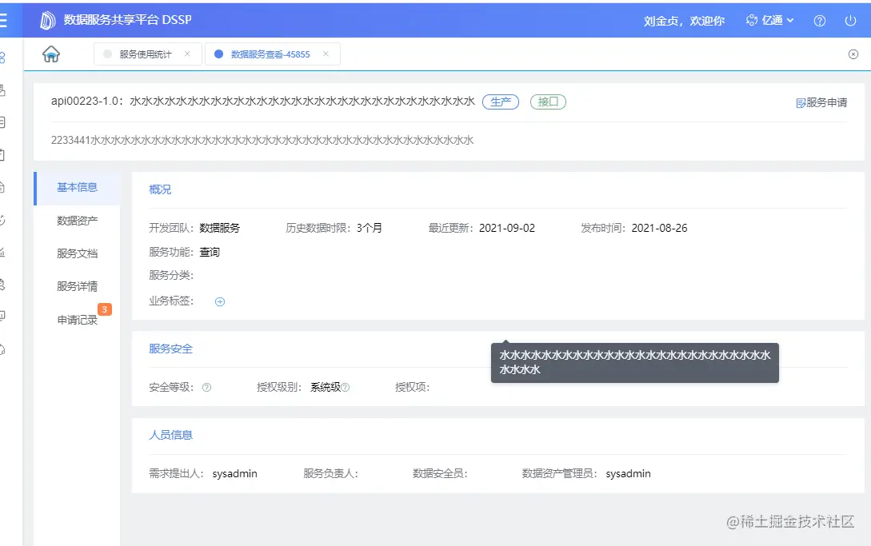
Task: Click the platform title 数据服务共享平台 DSSP
Action: (x=127, y=19)
